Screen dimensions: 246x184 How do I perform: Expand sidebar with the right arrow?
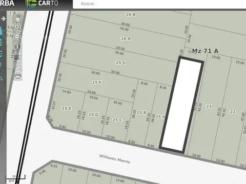[3, 18]
